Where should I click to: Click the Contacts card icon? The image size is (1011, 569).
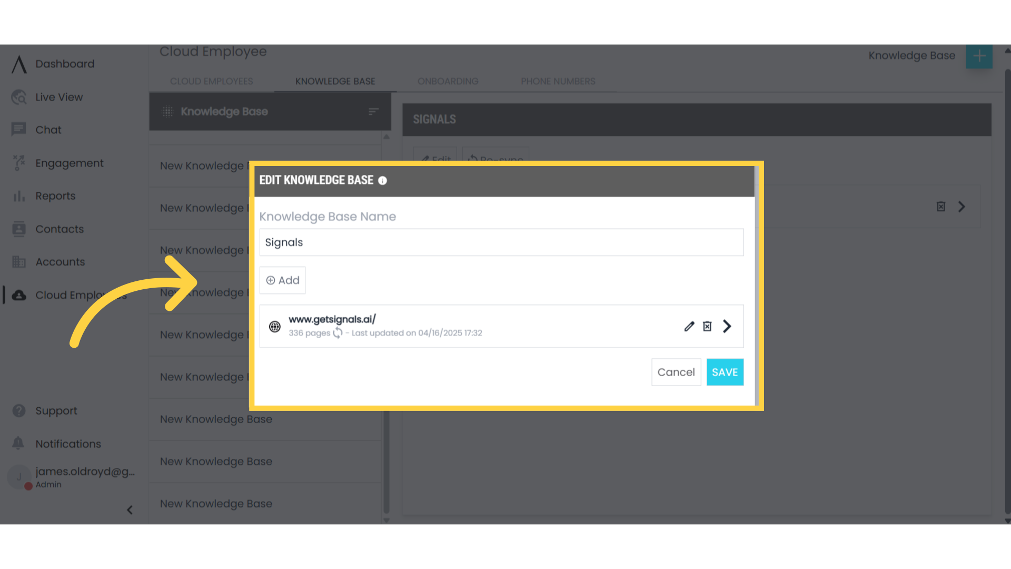[19, 229]
